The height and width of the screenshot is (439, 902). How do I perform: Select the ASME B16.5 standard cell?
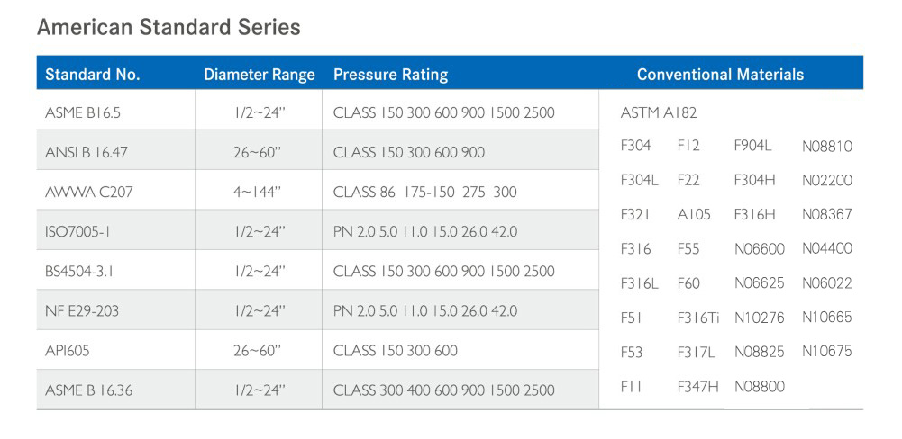coord(82,113)
